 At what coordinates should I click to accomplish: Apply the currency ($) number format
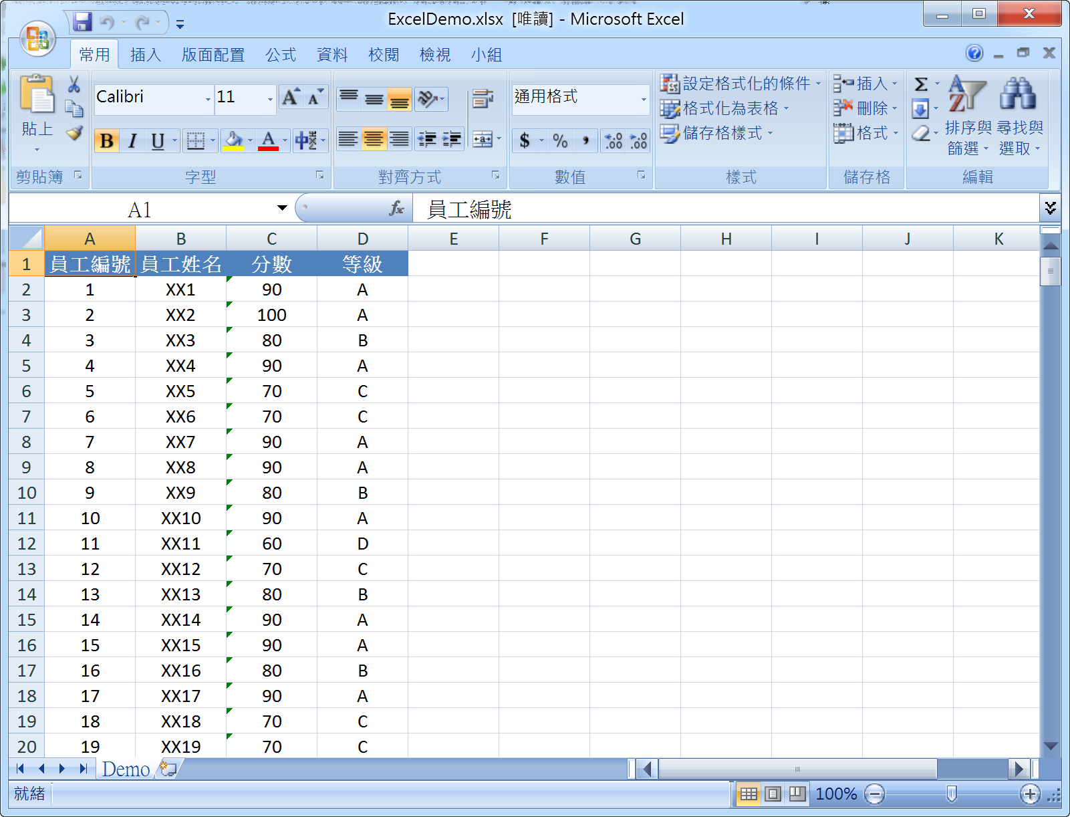tap(525, 140)
